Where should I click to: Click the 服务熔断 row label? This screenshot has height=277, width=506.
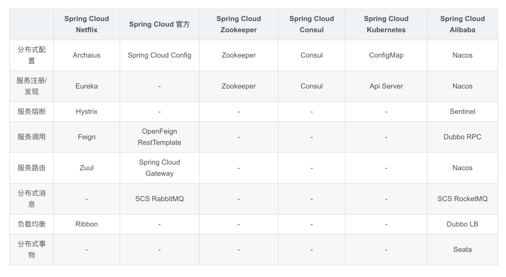point(32,111)
